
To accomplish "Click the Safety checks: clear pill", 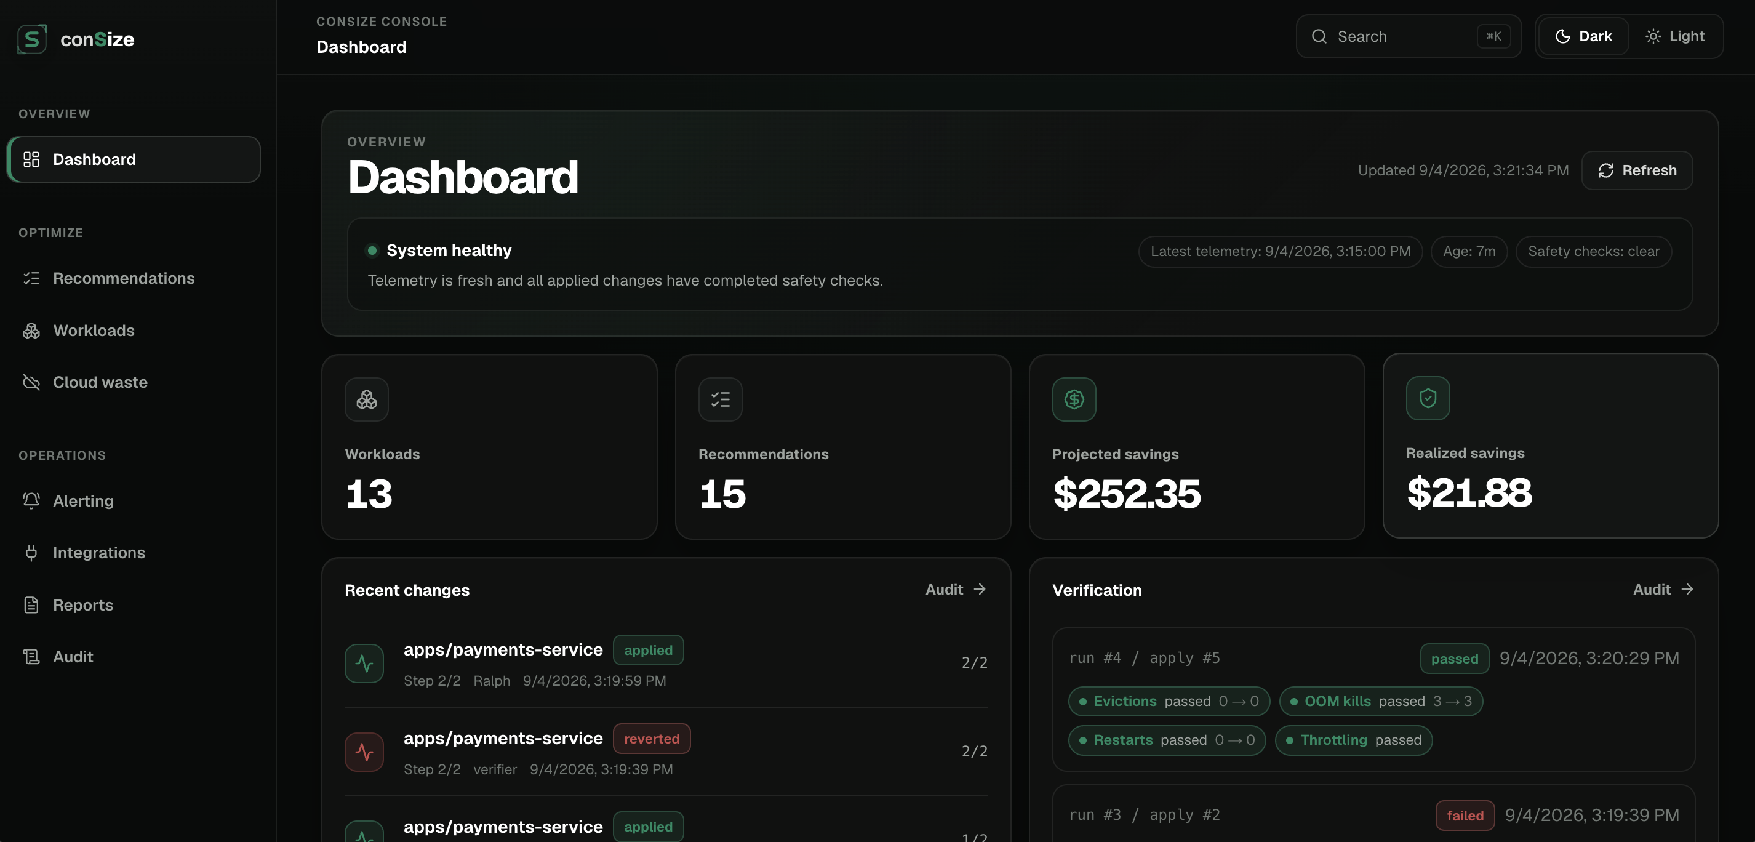I will coord(1594,251).
